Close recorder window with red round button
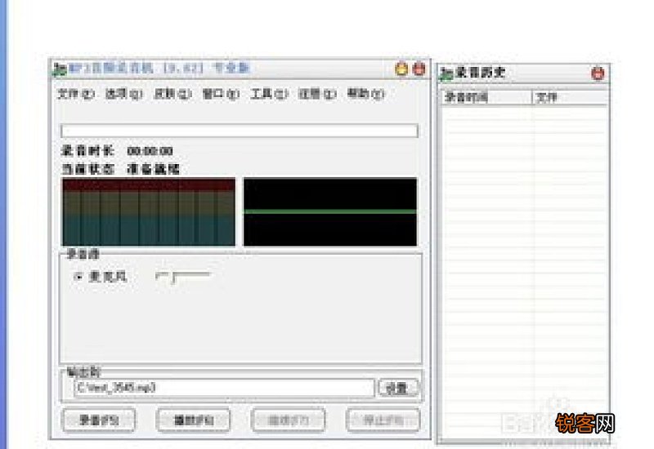This screenshot has height=449, width=654. pos(419,69)
